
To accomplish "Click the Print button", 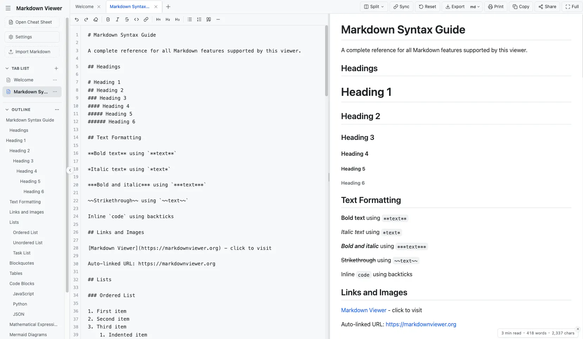I will pos(495,7).
